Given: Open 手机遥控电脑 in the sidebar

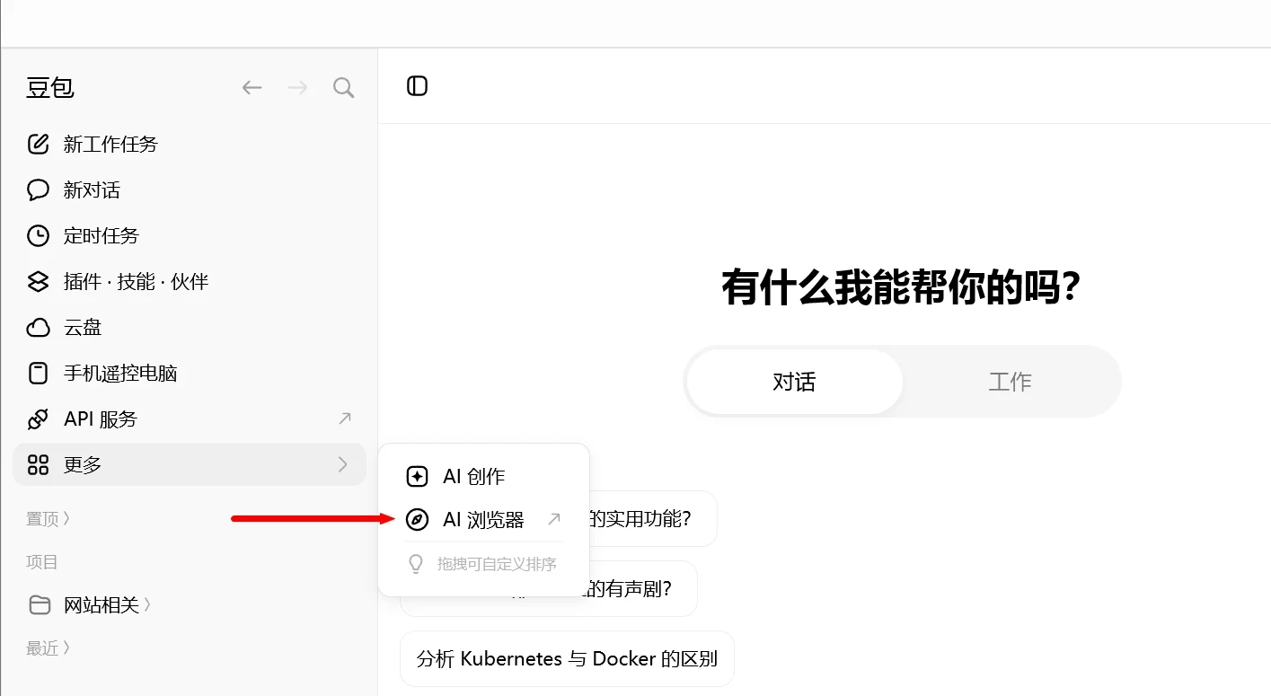Looking at the screenshot, I should click(190, 373).
